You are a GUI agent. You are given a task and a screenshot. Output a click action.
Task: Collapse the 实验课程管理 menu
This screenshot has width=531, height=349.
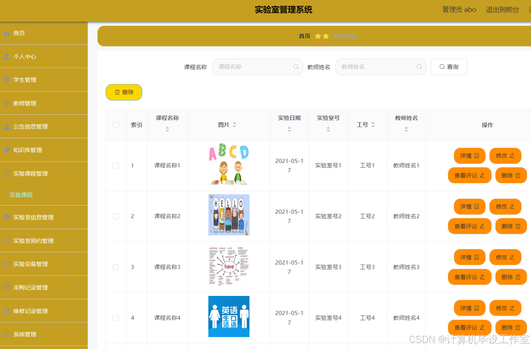pyautogui.click(x=78, y=173)
